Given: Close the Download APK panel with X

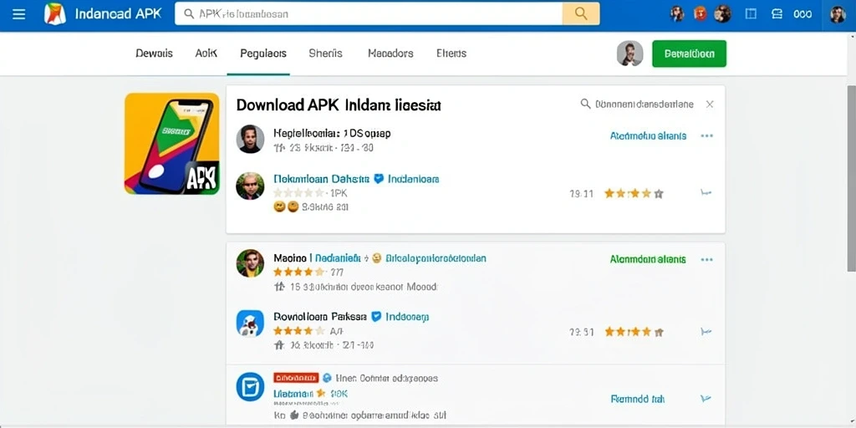Looking at the screenshot, I should pos(709,104).
